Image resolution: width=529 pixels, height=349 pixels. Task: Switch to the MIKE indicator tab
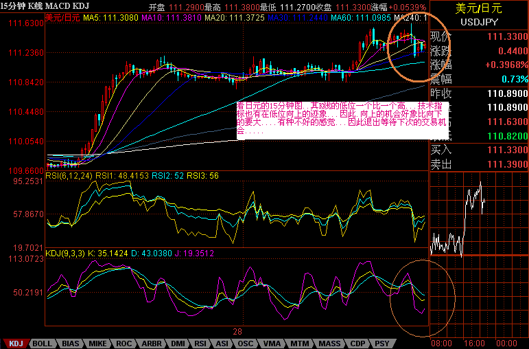tap(97, 344)
